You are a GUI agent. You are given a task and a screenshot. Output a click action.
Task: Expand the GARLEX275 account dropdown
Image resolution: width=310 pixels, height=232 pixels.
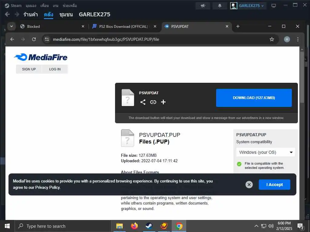[x=262, y=6]
